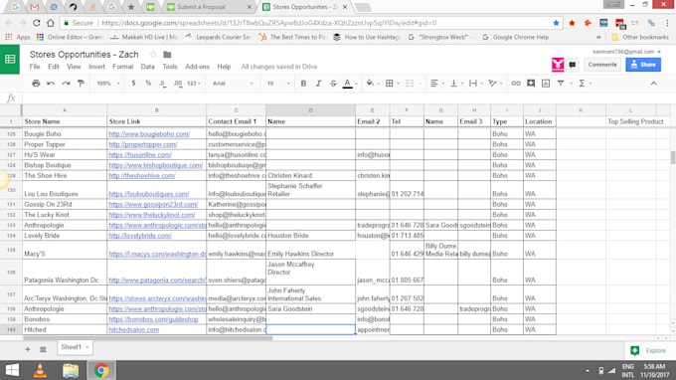Select row 140 header
Viewport: 676px width, 380px height.
click(x=11, y=330)
